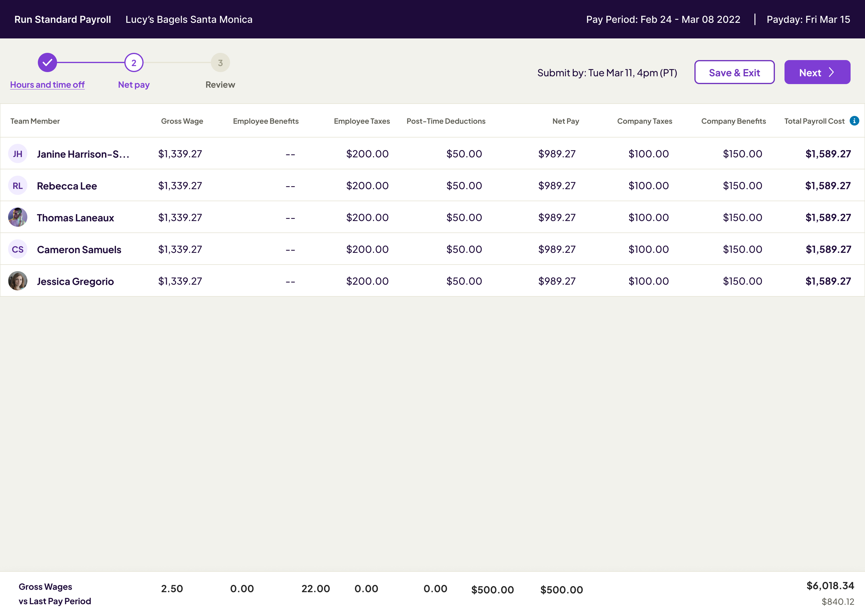Screen dimensions: 865x615
Task: Click the completed checkmark on Hours and time off step
Action: pyautogui.click(x=47, y=63)
